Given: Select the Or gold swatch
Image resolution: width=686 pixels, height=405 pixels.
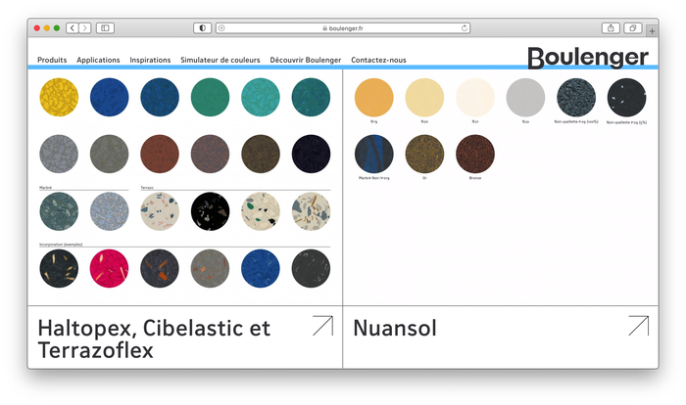Looking at the screenshot, I should coord(424,154).
